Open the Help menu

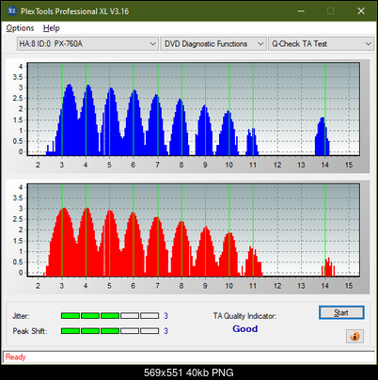52,28
